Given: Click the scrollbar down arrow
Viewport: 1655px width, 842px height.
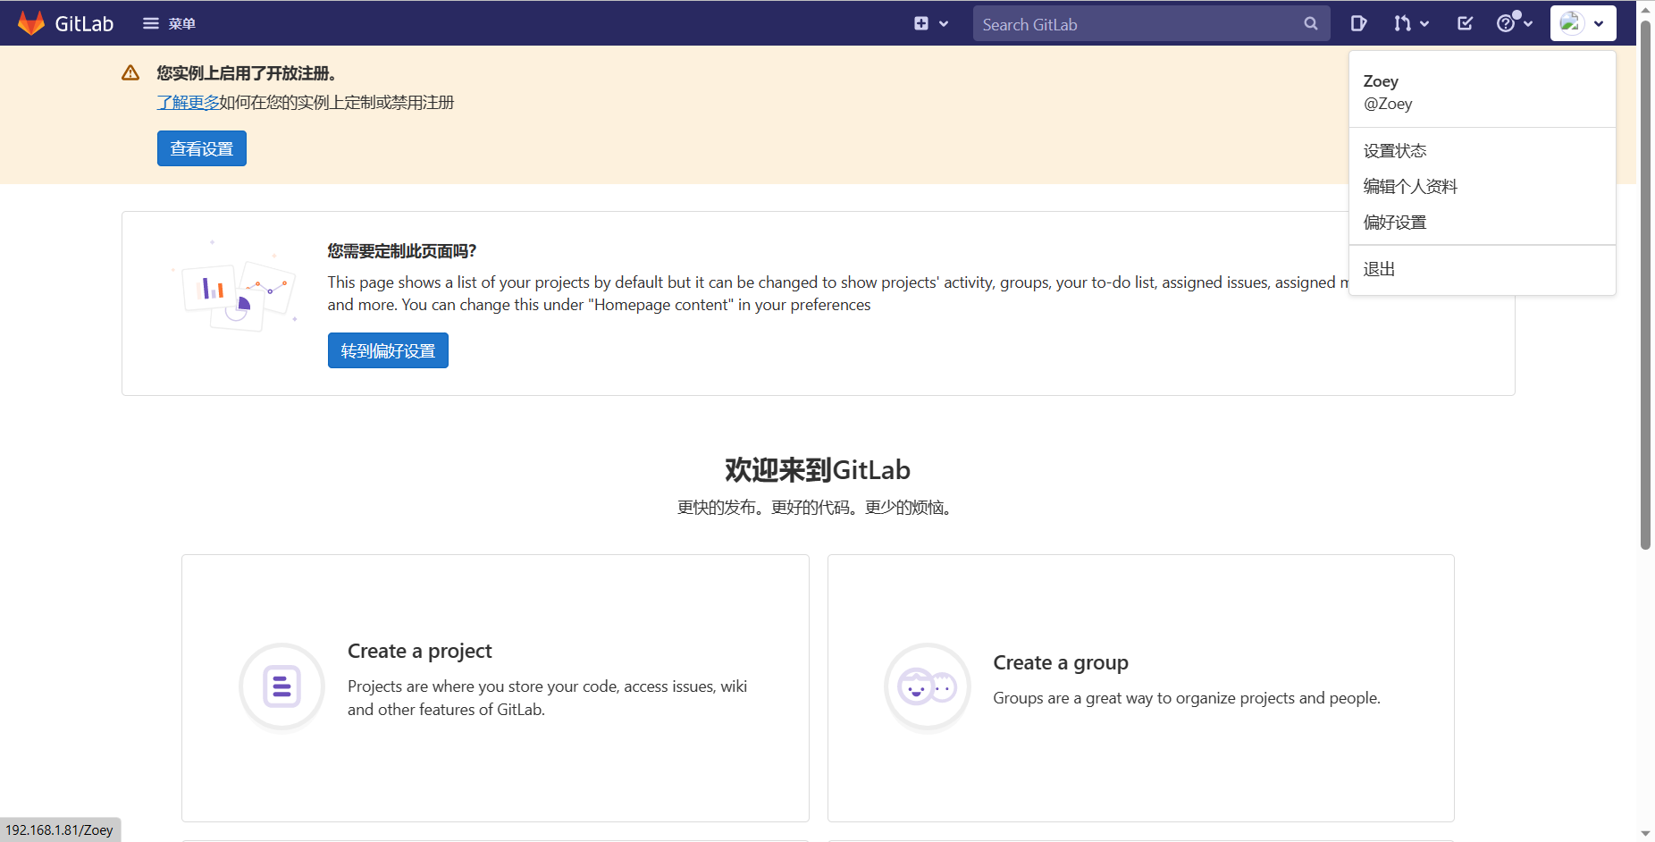Looking at the screenshot, I should click(1645, 833).
